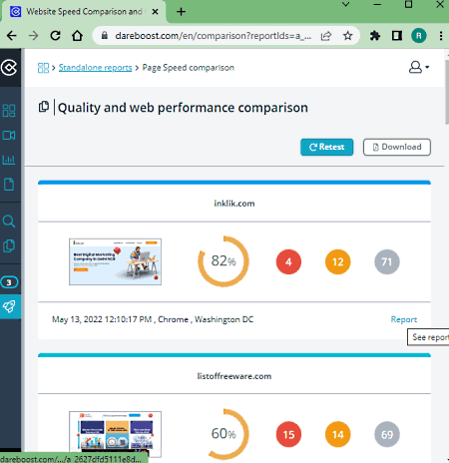Click the Page Speed comparison breadcrumb text
The image size is (449, 463).
tap(189, 68)
